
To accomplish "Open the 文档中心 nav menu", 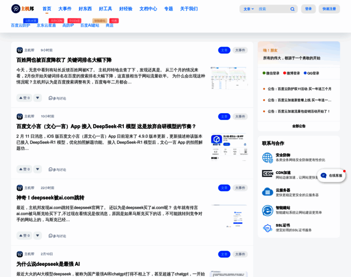I will click(148, 9).
